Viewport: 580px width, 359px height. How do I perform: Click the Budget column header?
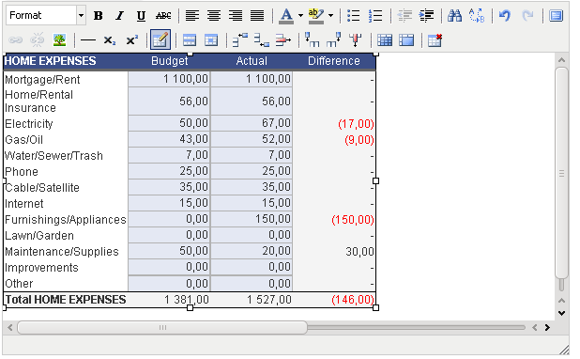170,61
